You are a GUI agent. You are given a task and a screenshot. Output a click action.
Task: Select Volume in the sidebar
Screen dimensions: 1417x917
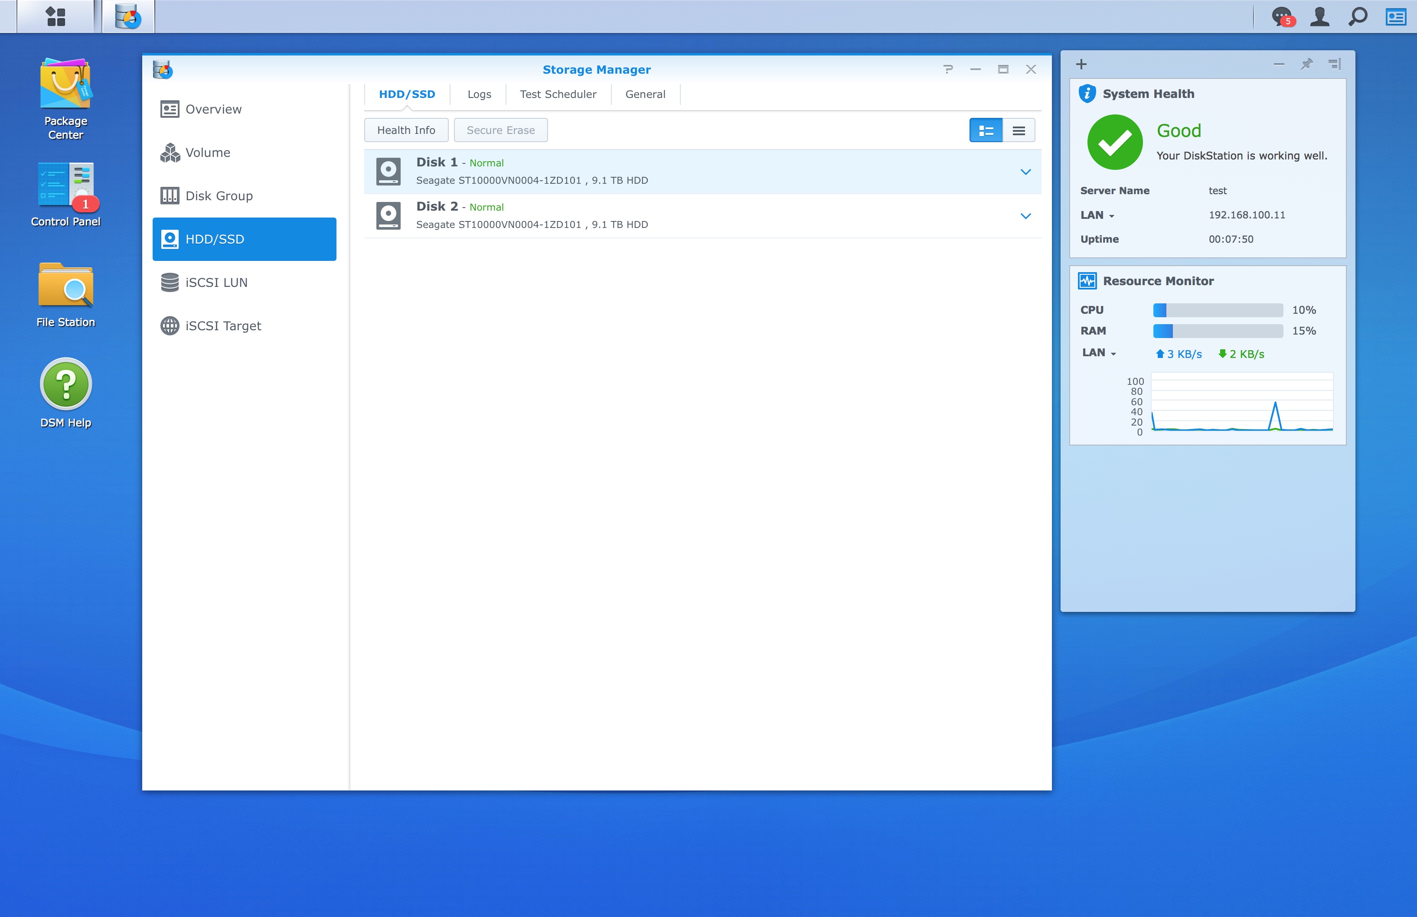[208, 153]
